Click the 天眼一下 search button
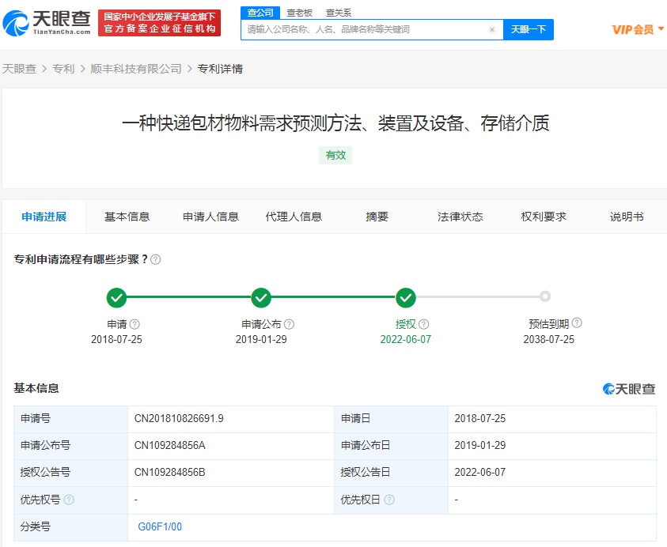 click(529, 29)
